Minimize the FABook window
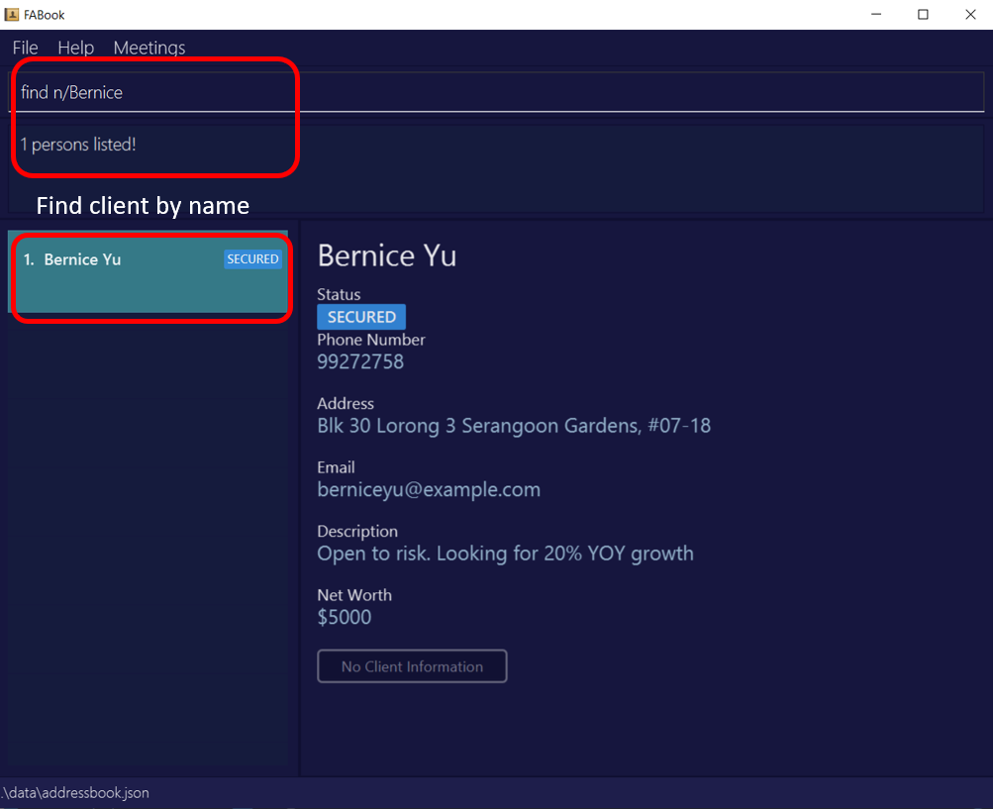 (x=876, y=14)
